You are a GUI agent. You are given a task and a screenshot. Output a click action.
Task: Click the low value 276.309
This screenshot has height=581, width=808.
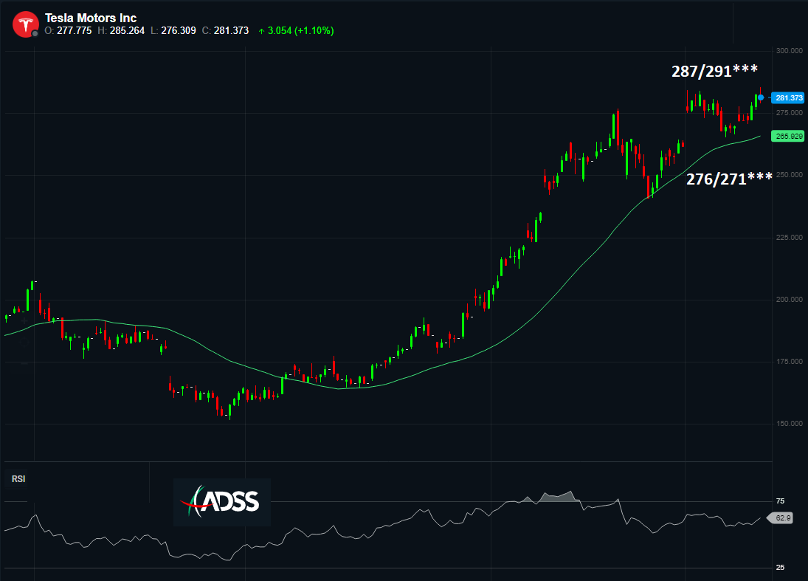tap(179, 31)
